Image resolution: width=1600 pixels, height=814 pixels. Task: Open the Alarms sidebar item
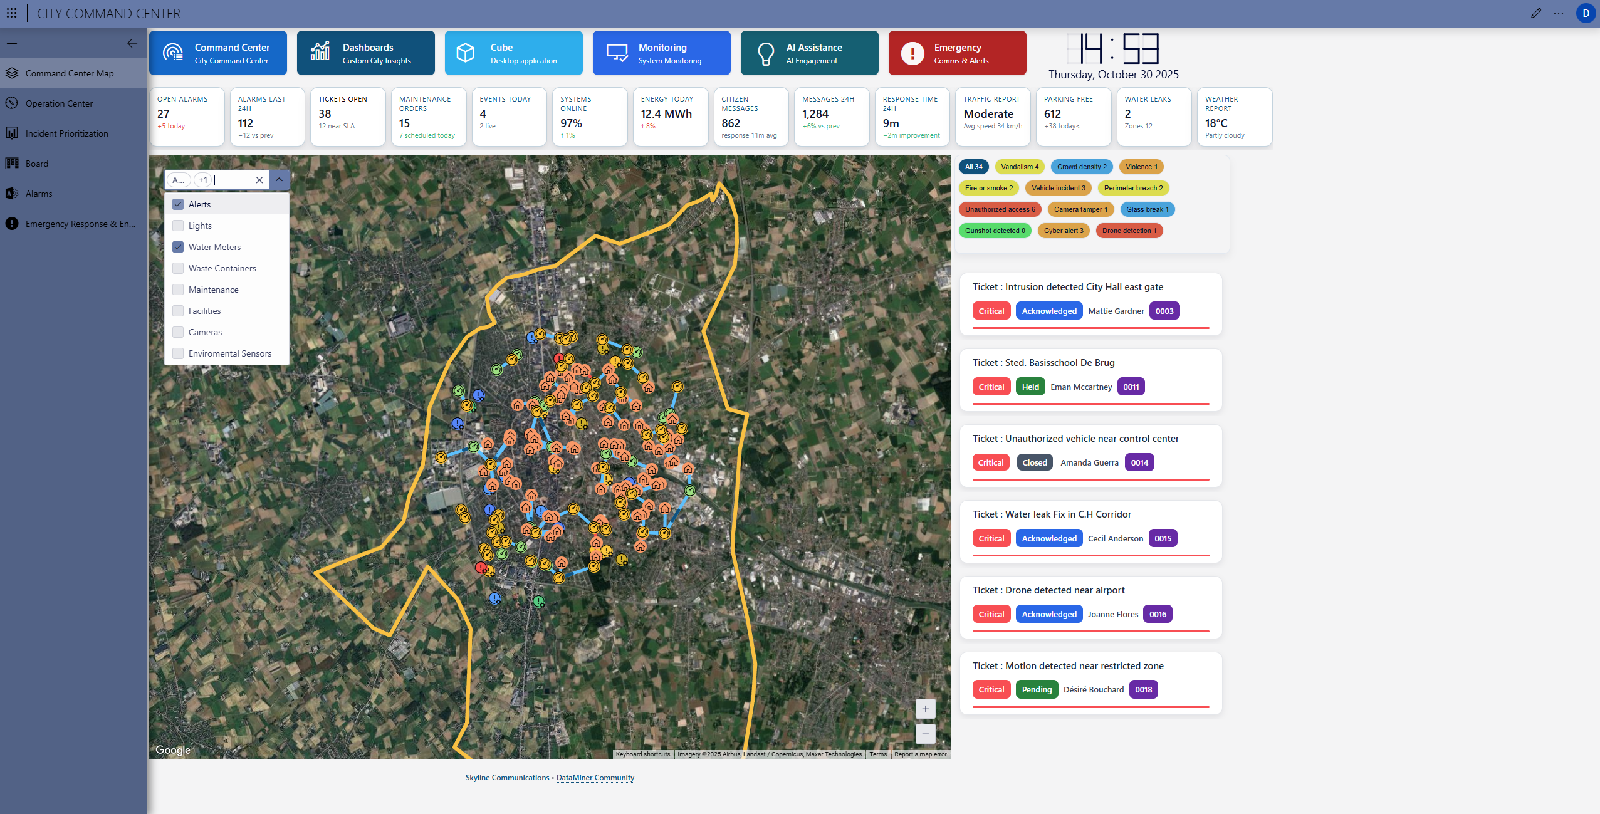click(x=39, y=194)
